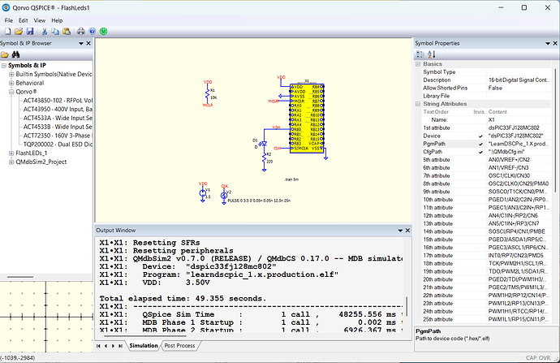Screen dimensions: 560x363
Task: Click the Description property value
Action: [519, 80]
